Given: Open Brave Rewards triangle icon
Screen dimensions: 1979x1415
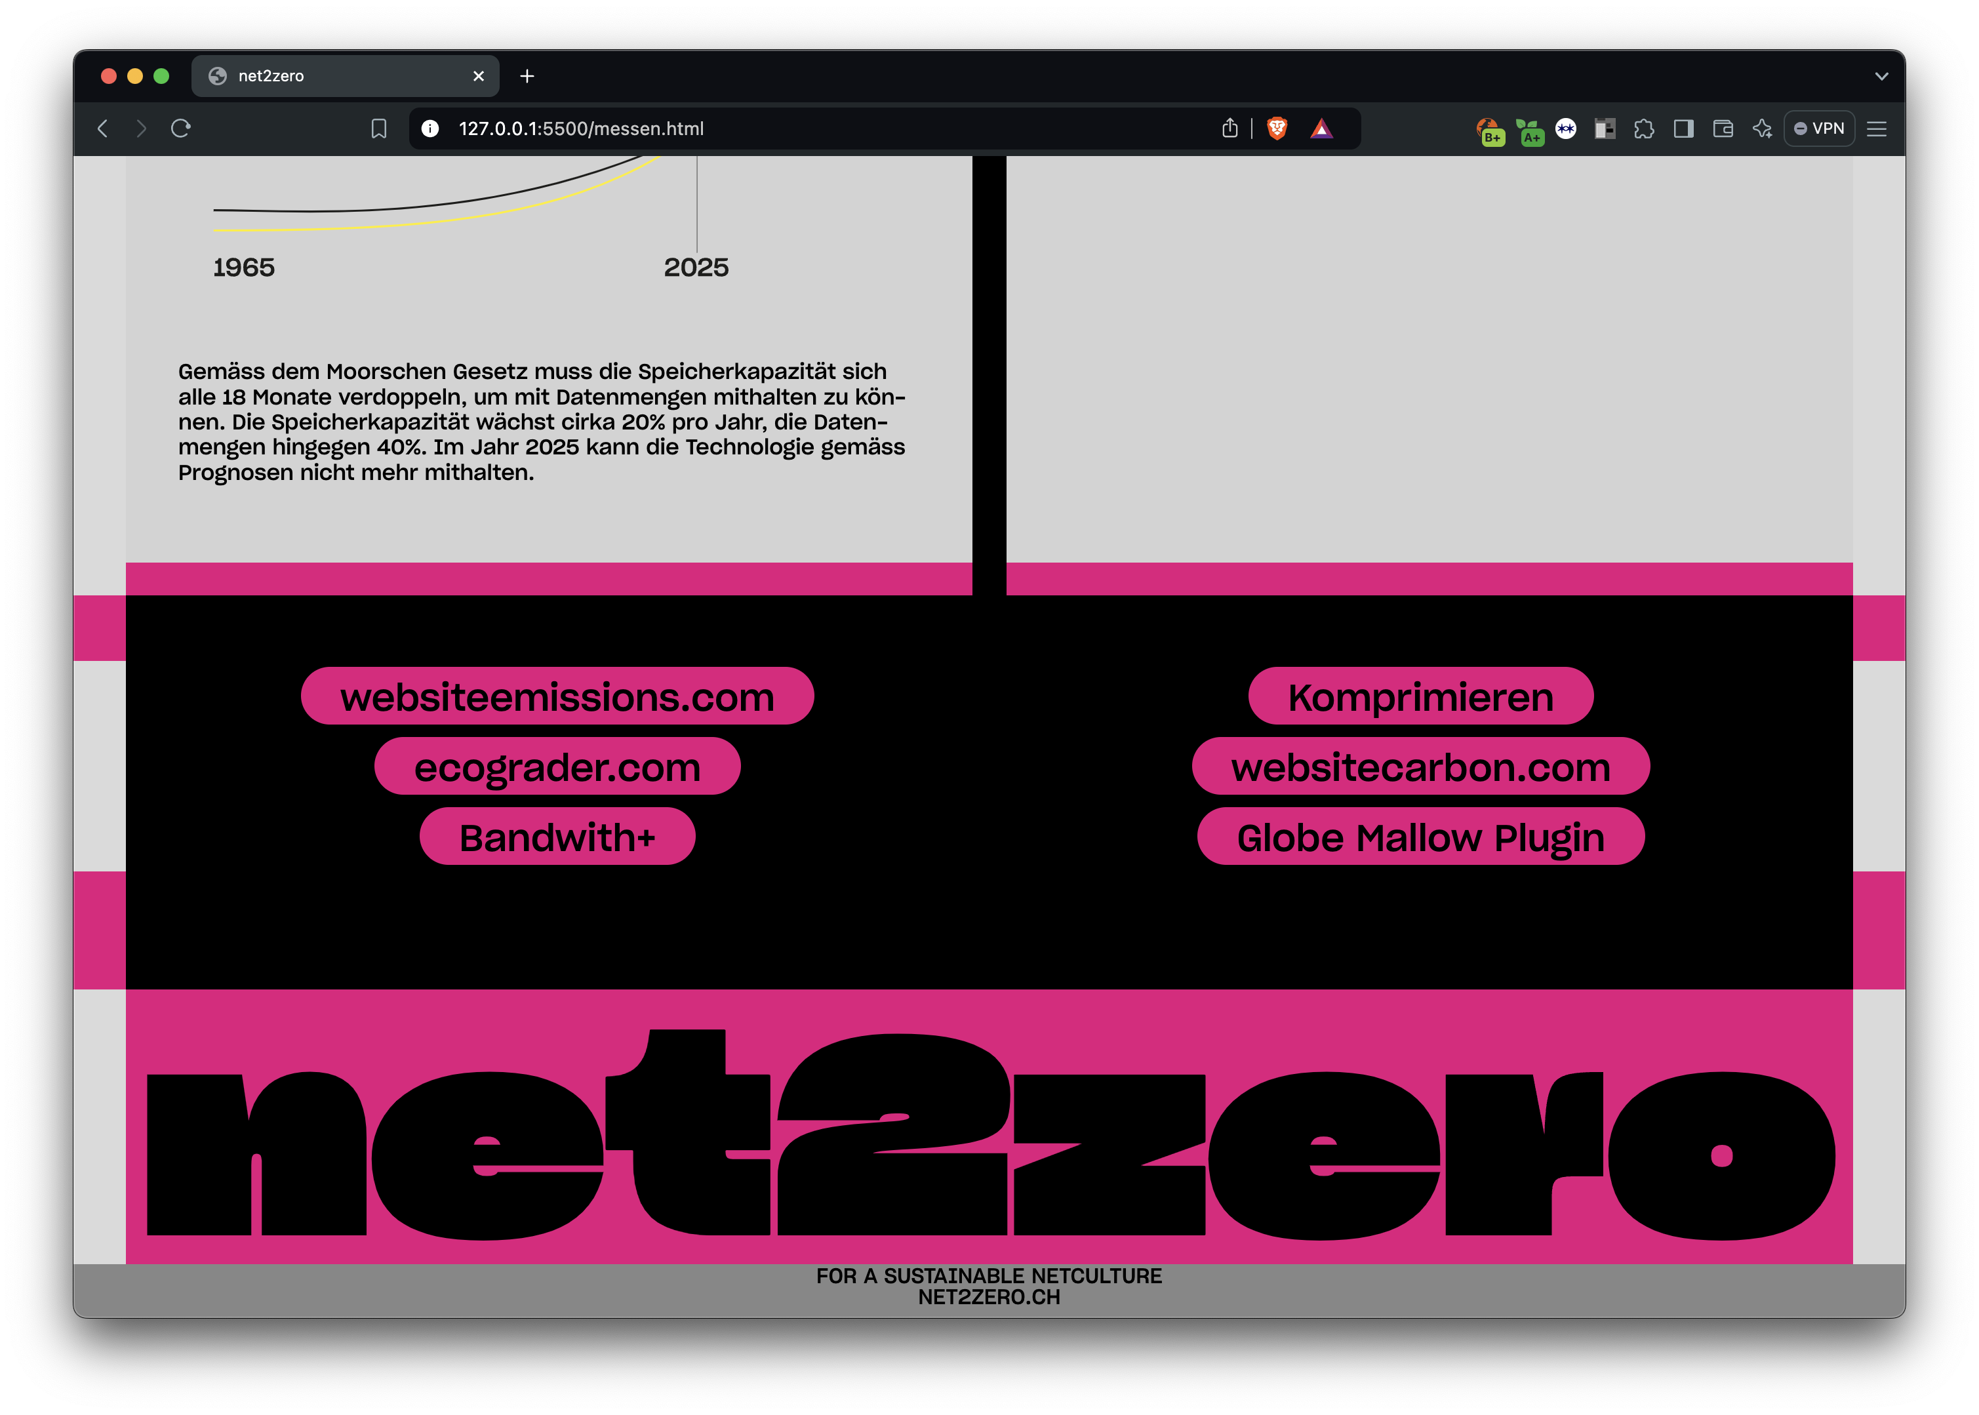Looking at the screenshot, I should coord(1322,129).
